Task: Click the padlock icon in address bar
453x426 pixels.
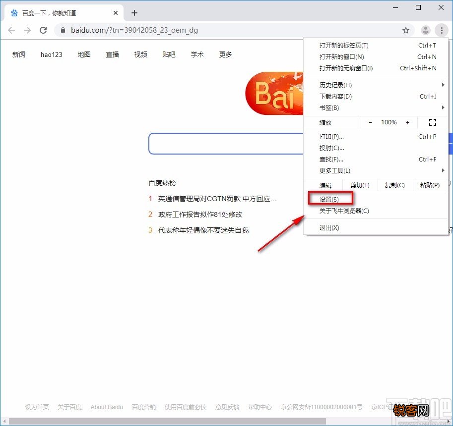Action: 63,30
